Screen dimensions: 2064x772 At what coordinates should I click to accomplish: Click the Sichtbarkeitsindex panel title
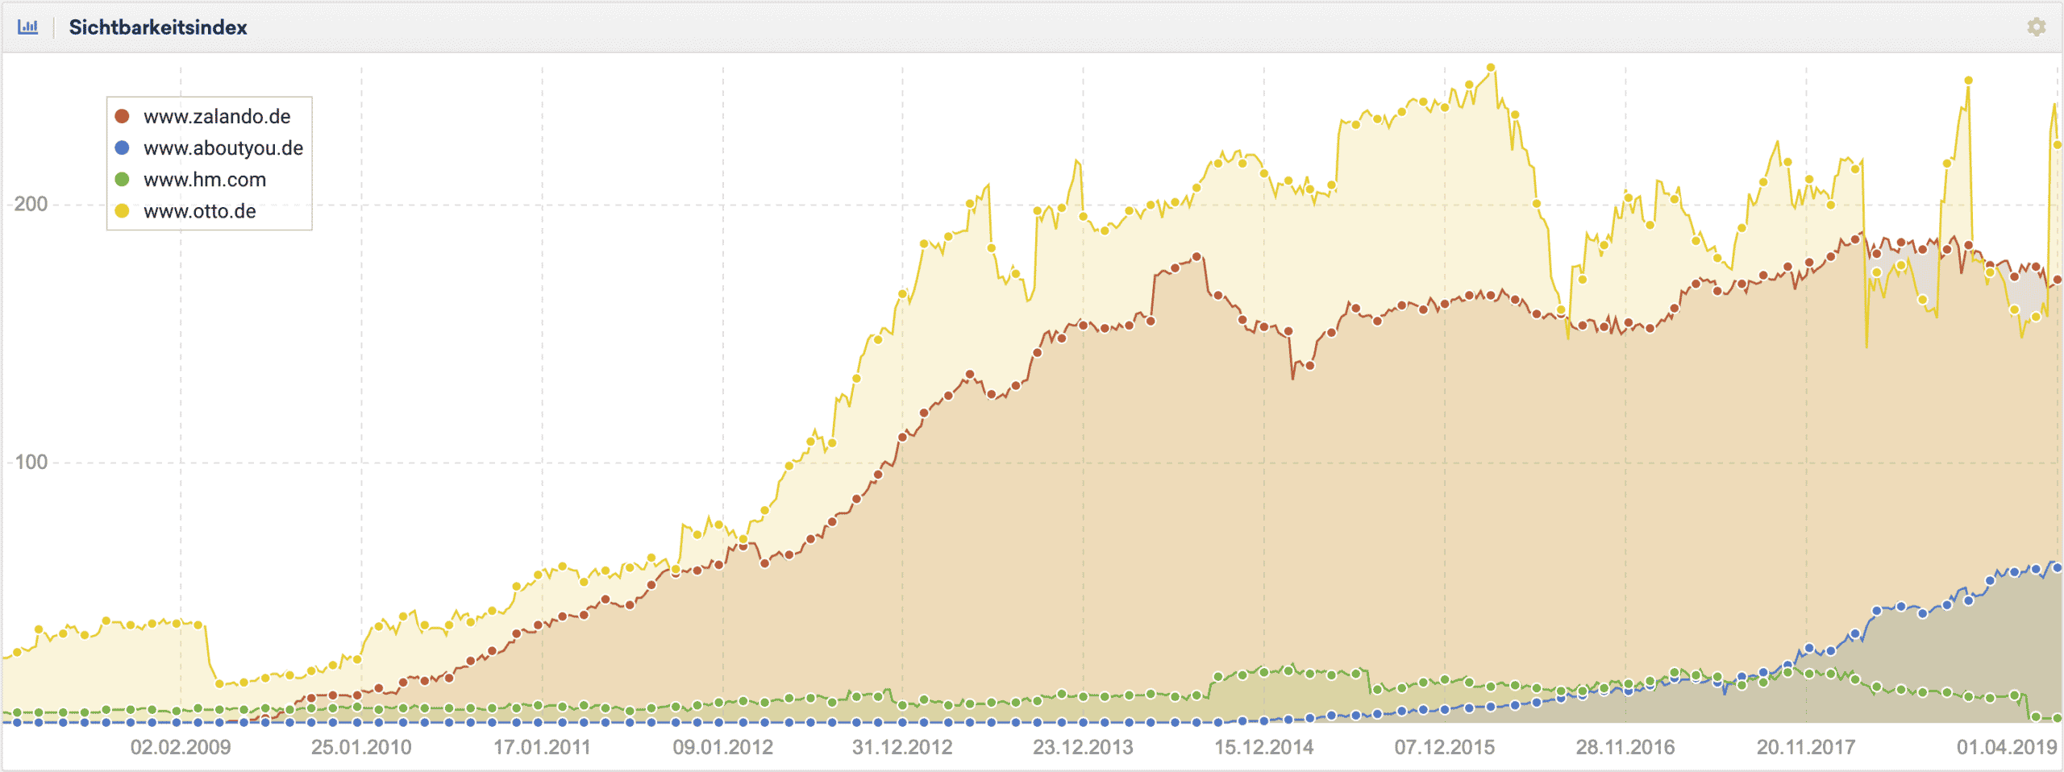pos(158,27)
